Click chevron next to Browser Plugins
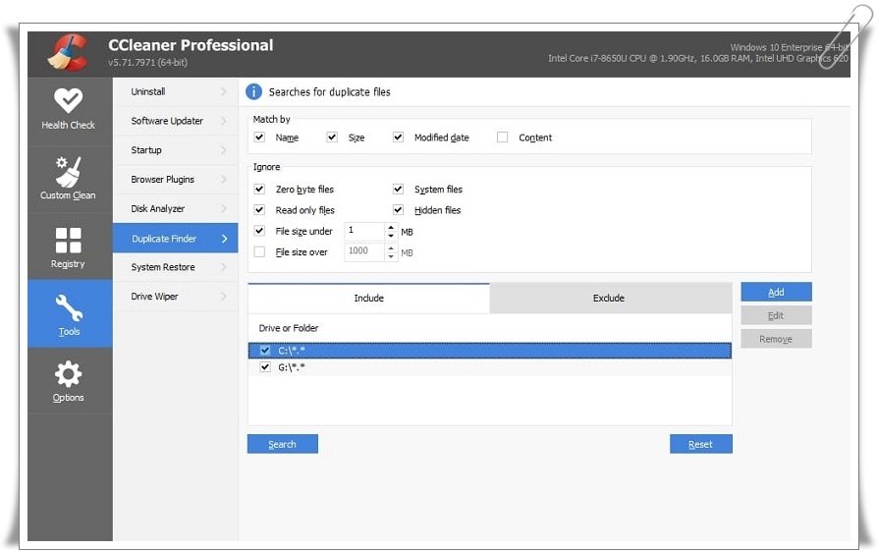This screenshot has height=550, width=878. (x=224, y=179)
